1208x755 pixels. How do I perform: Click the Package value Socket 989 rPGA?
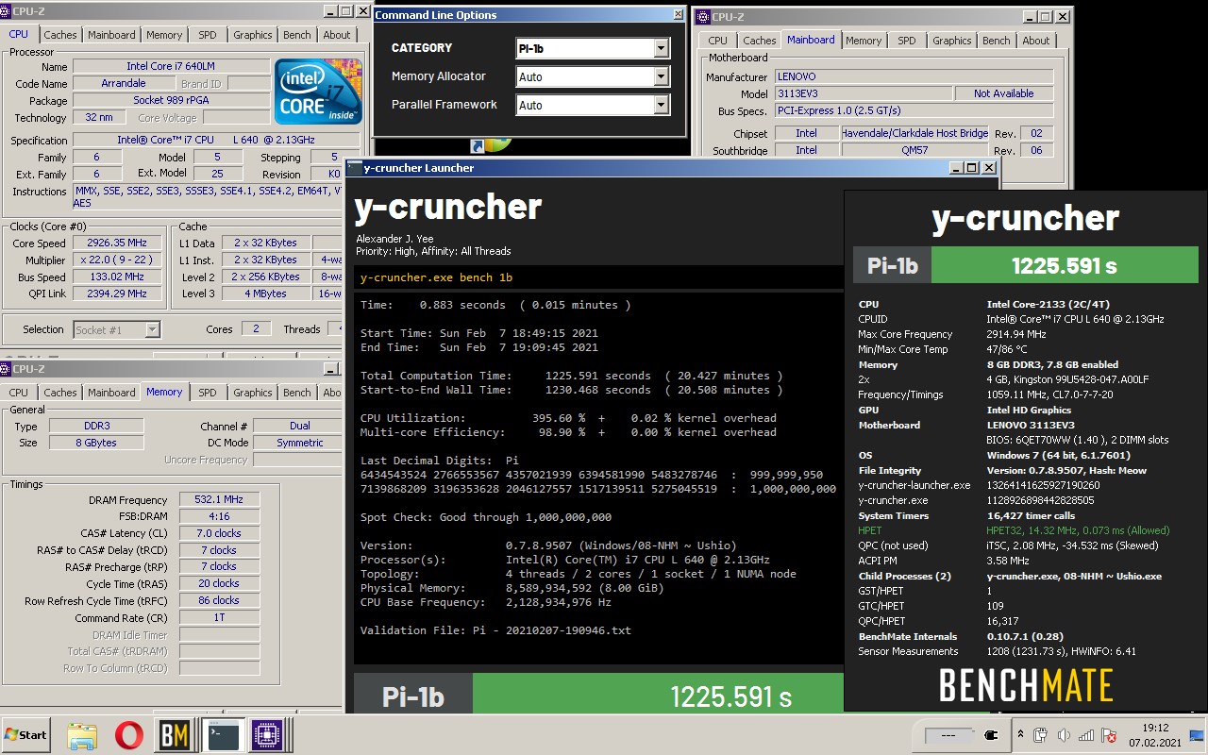coord(170,101)
